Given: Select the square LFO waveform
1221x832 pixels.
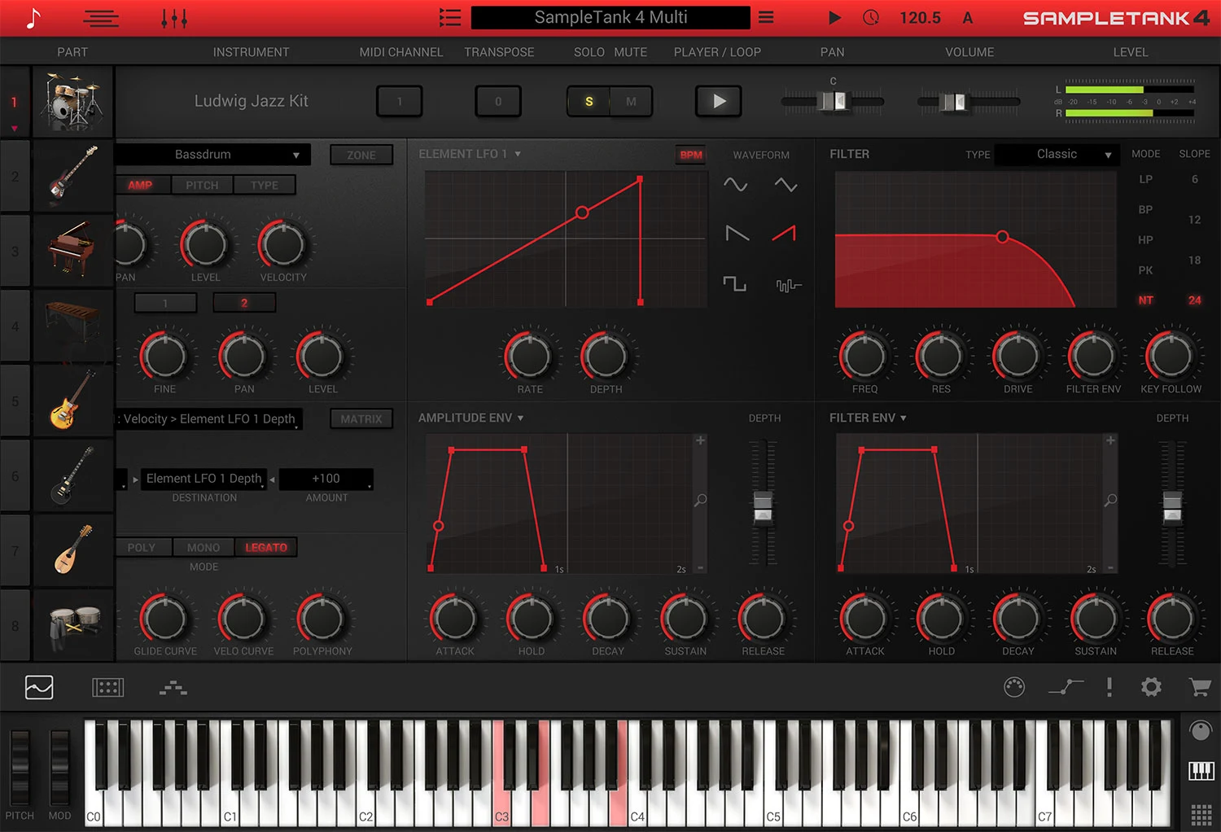Looking at the screenshot, I should click(735, 284).
